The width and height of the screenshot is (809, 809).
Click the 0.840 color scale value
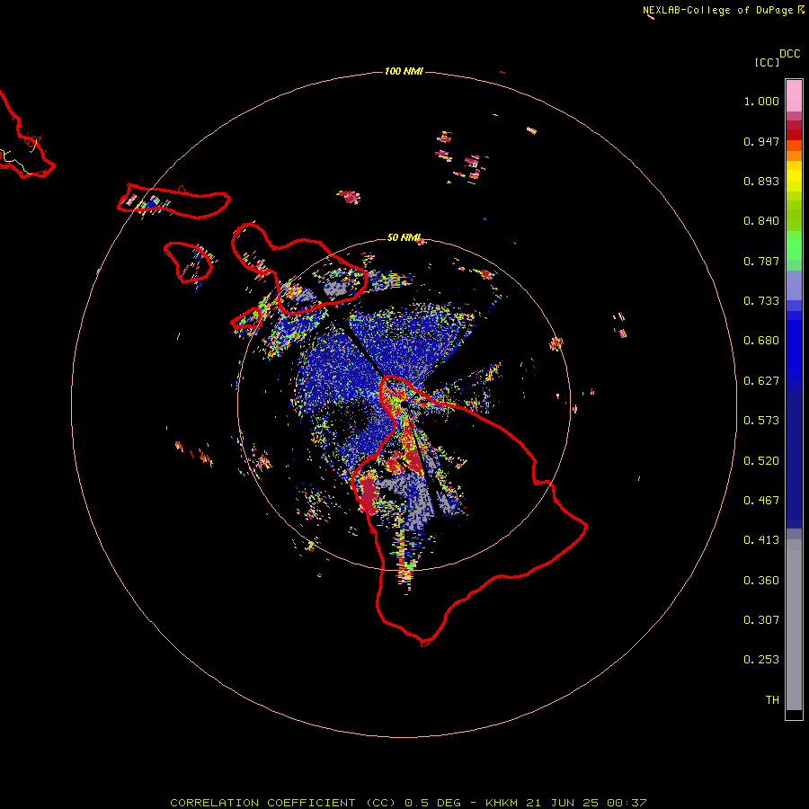pos(761,221)
